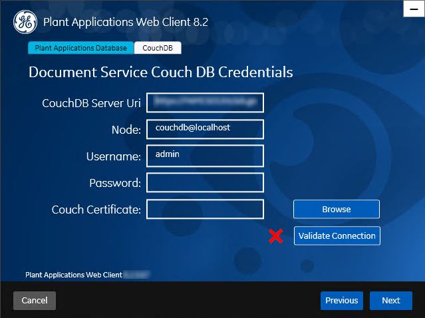Screen dimensions: 425x318
Task: Click the Document Service Couch DB Credentials heading
Action: coord(161,73)
